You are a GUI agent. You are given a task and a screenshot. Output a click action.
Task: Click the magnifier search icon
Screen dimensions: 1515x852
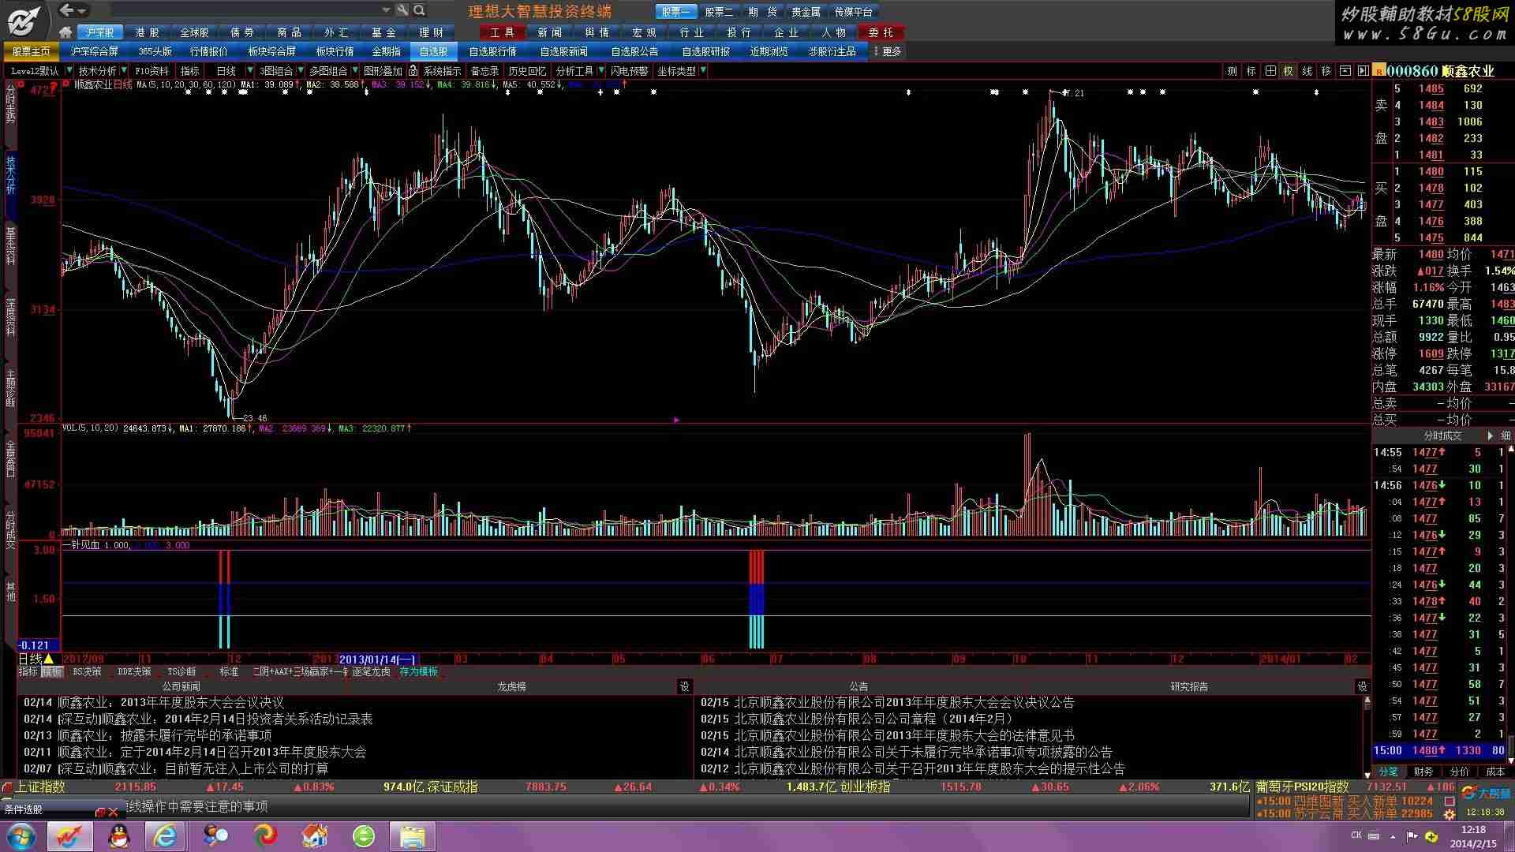419,10
